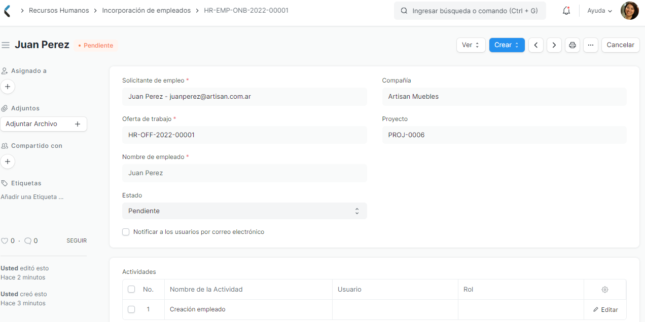Click the Nombre de la Actividad column header
Viewport: 645px width, 322px height.
click(248, 290)
